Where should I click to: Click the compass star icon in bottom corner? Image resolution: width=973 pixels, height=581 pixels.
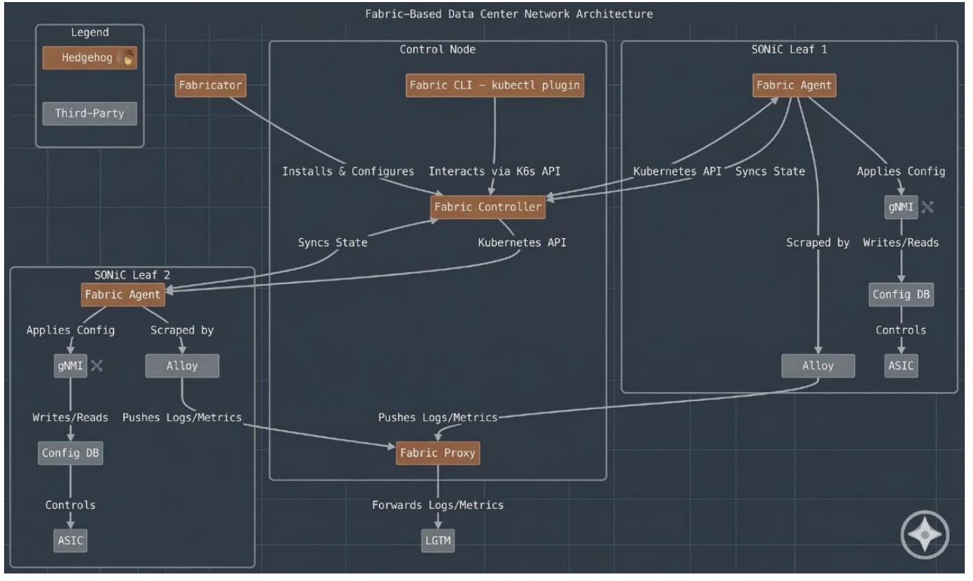925,534
